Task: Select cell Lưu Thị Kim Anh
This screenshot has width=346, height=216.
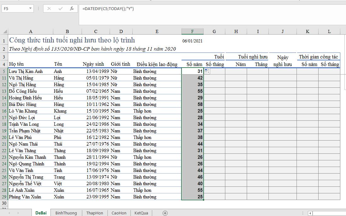Action: [31, 71]
